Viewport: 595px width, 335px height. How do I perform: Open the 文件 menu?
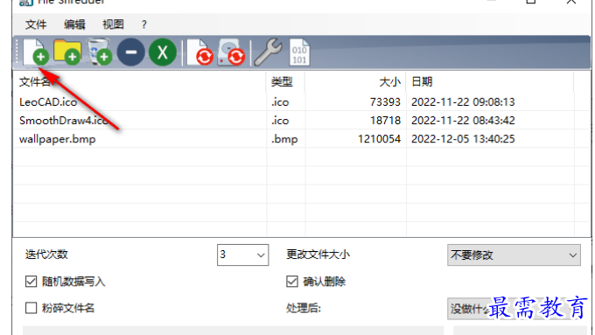tap(36, 24)
